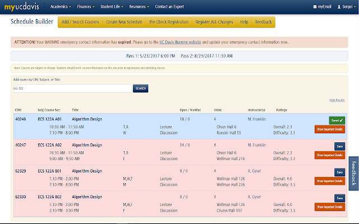This screenshot has height=224, width=359.
Task: Click Create New Schedule button
Action: [123, 22]
